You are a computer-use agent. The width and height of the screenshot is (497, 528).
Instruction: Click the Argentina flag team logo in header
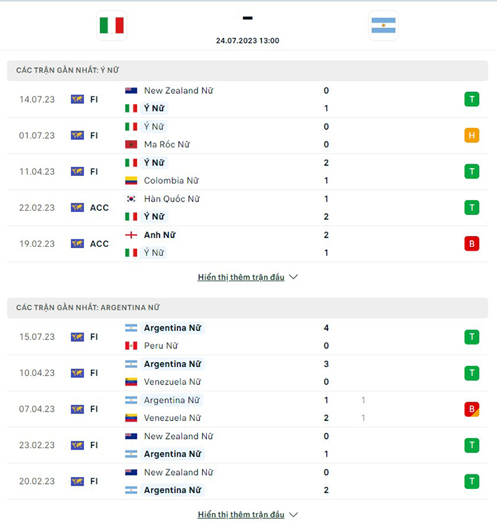click(x=383, y=25)
